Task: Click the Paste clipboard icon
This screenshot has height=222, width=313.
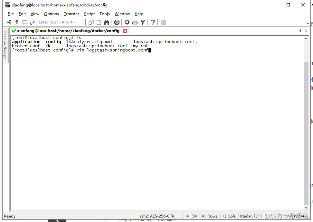Action: pyautogui.click(x=99, y=22)
